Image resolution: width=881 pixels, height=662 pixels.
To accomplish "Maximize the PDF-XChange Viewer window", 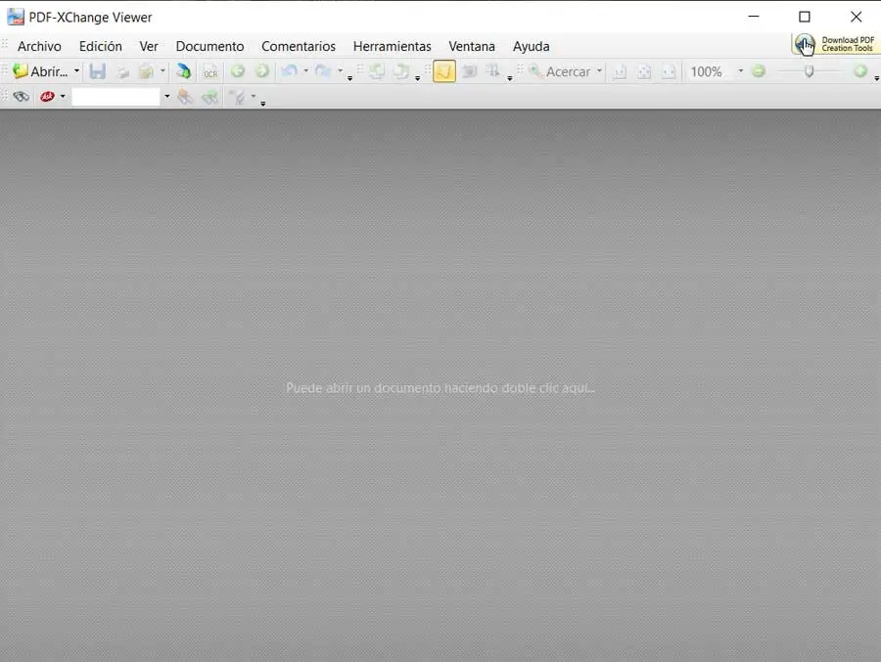I will pos(805,17).
